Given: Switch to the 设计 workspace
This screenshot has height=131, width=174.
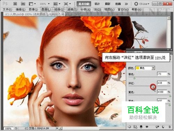Looking at the screenshot, I should click(x=97, y=4).
